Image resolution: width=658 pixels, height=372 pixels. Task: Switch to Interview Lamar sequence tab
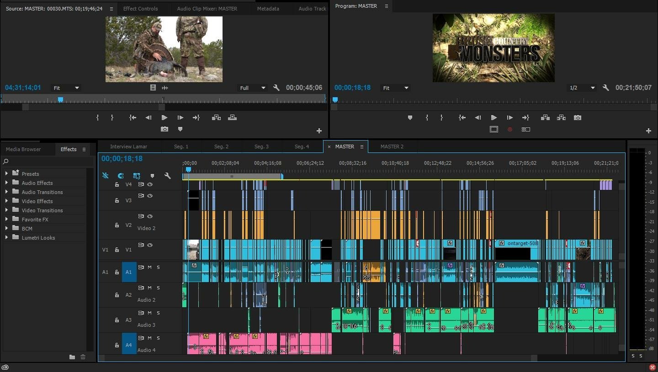coord(128,147)
